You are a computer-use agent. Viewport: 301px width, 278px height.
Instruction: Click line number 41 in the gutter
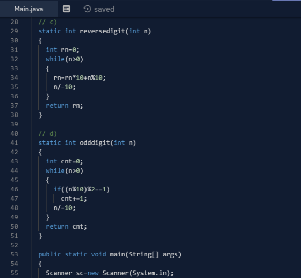[x=15, y=143]
